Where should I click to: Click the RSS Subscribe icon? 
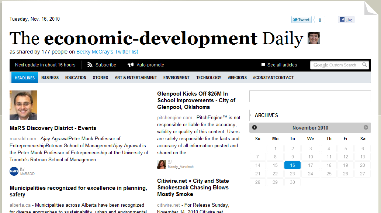[90, 65]
